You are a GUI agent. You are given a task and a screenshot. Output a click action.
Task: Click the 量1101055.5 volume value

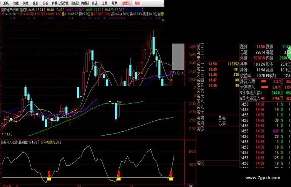tap(70, 14)
